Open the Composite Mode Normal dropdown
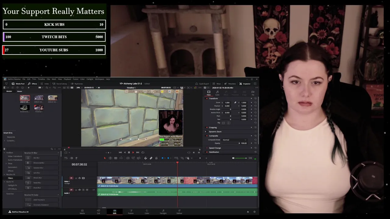The width and height of the screenshot is (390, 219). pos(235,140)
